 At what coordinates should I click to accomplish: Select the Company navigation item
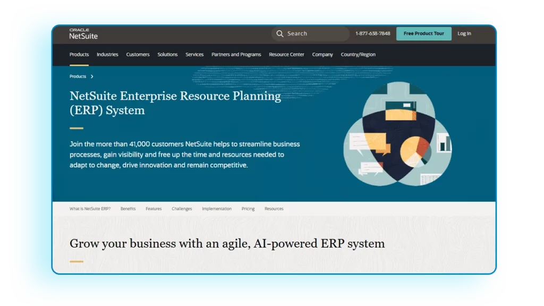[322, 54]
